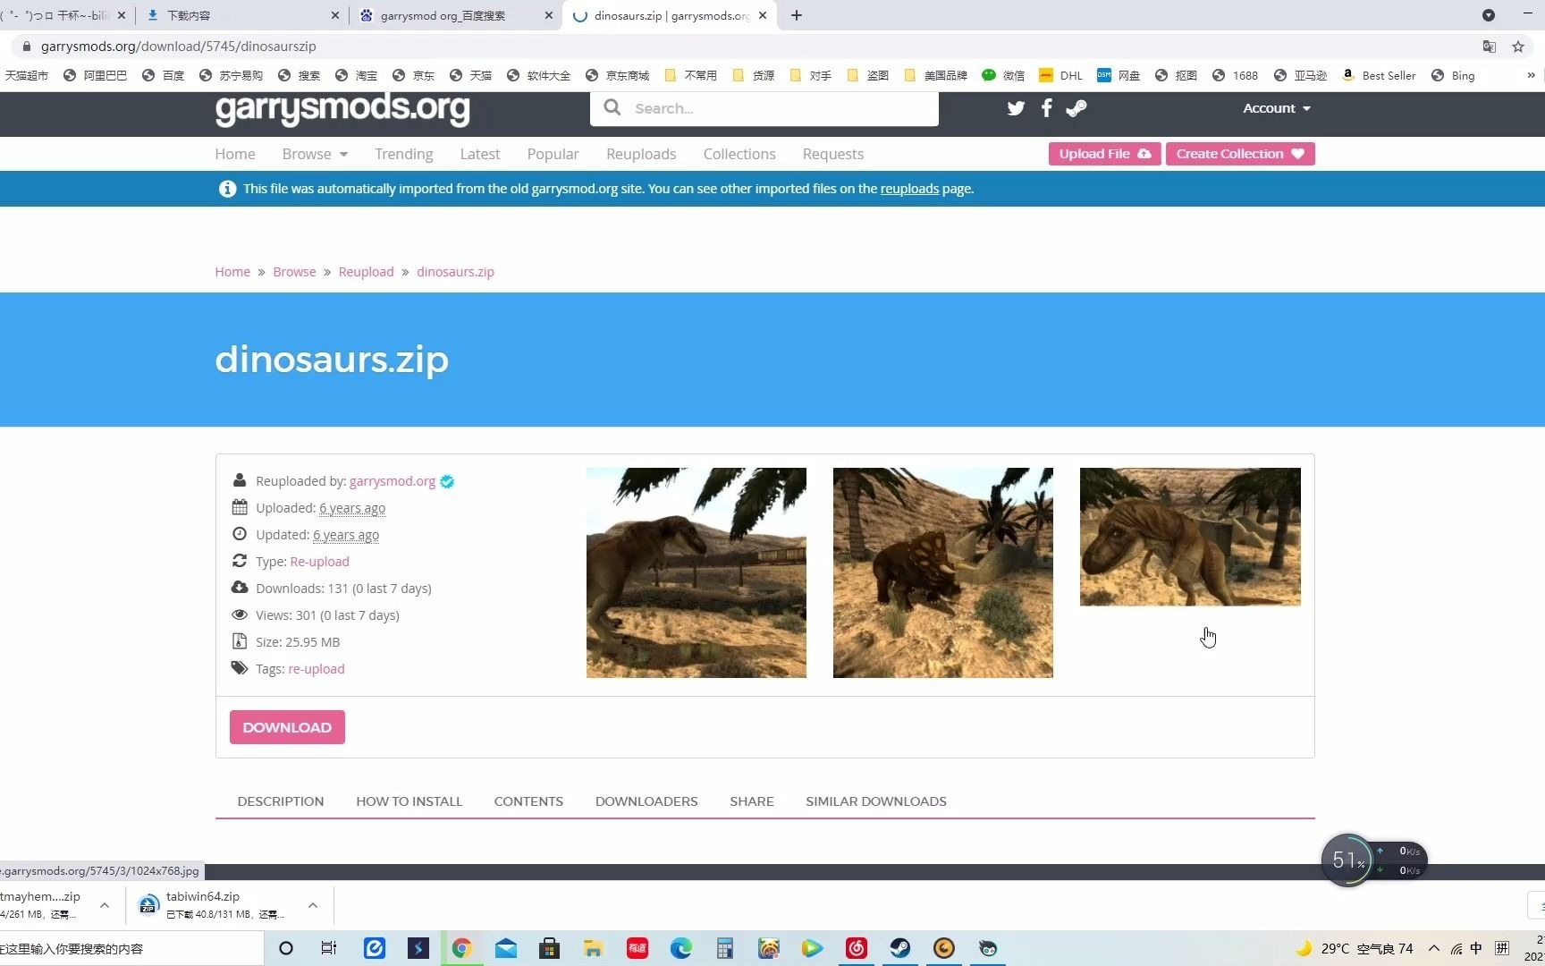Open the Popular page
Viewport: 1545px width, 966px height.
[553, 154]
